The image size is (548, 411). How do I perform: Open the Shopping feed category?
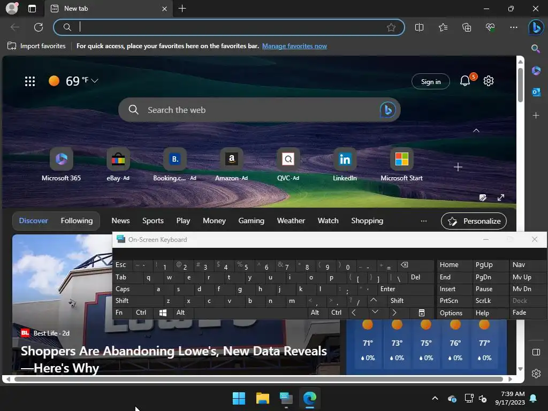(367, 221)
